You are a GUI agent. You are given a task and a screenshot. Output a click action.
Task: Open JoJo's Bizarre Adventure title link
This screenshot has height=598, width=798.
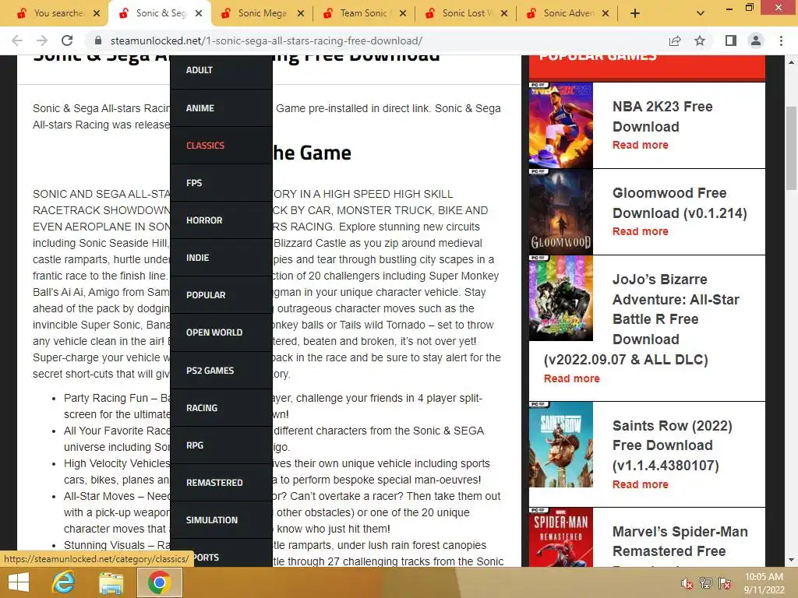[642, 318]
